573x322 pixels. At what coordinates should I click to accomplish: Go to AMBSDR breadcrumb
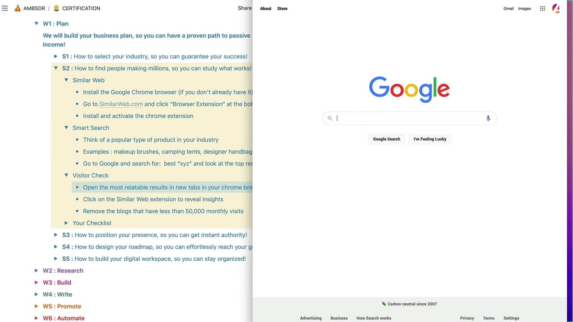pos(34,8)
